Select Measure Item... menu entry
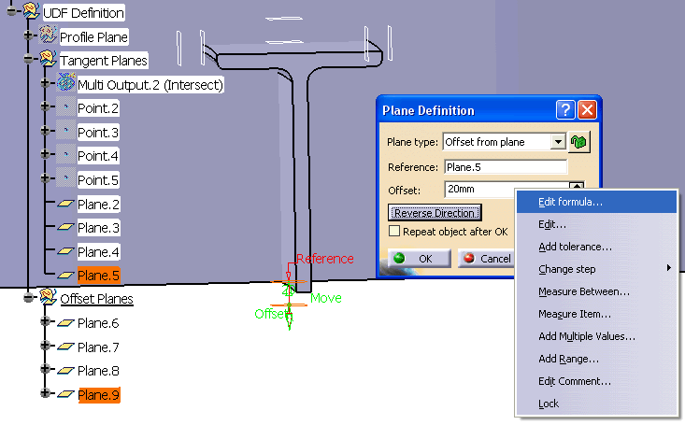The width and height of the screenshot is (685, 425). [597, 314]
